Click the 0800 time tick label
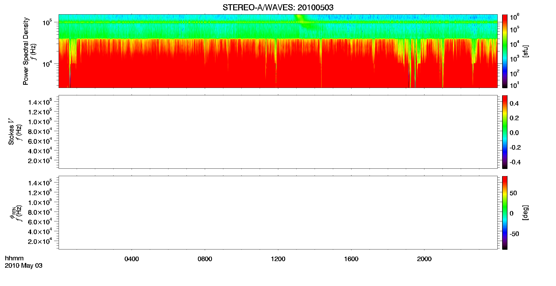The height and width of the screenshot is (286, 556). click(205, 259)
